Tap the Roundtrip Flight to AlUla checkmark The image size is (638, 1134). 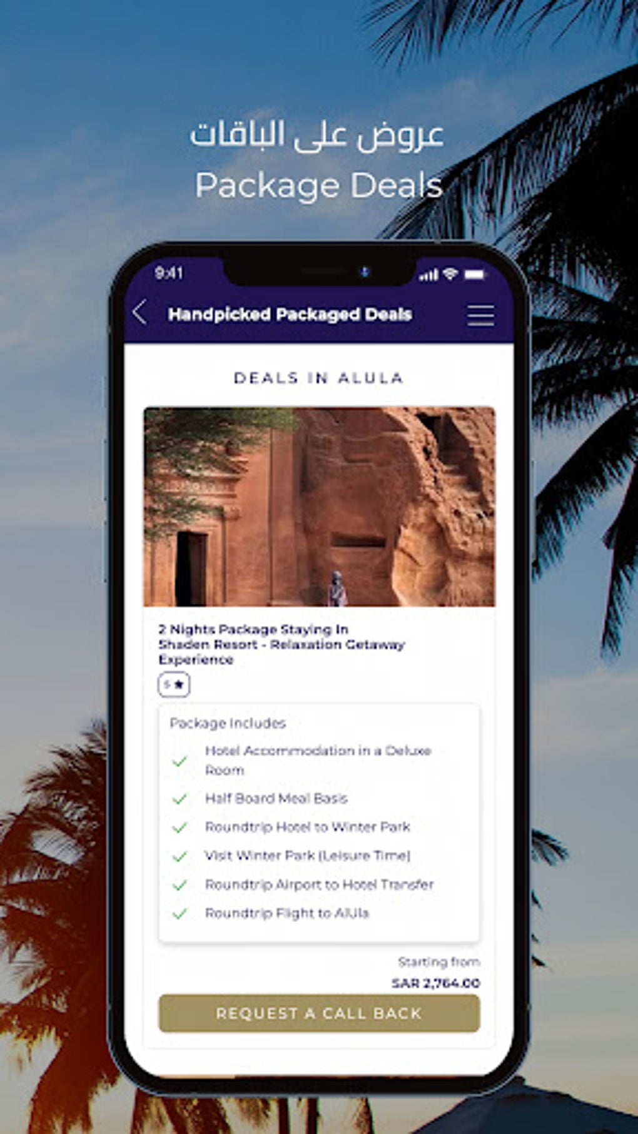click(x=180, y=914)
